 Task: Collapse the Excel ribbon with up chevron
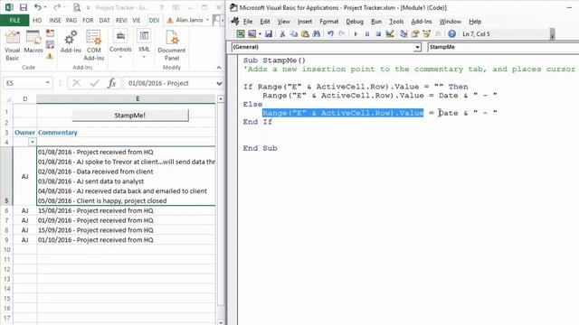pos(219,68)
